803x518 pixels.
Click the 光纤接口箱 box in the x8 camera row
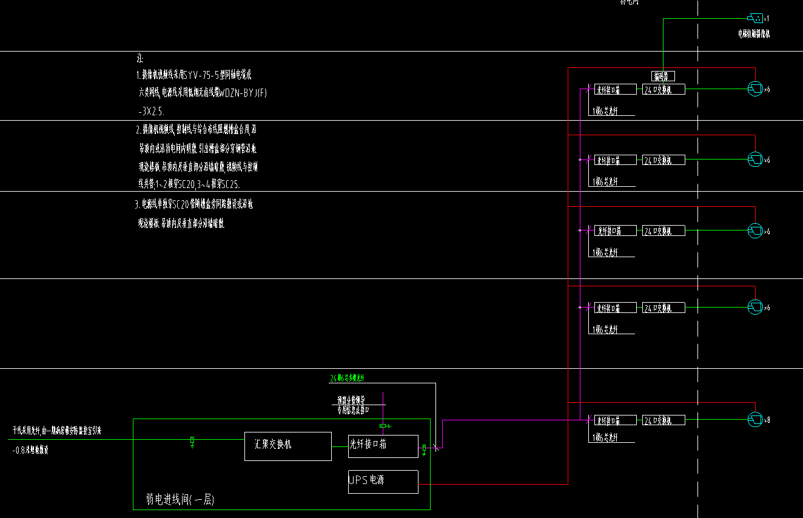pos(615,420)
